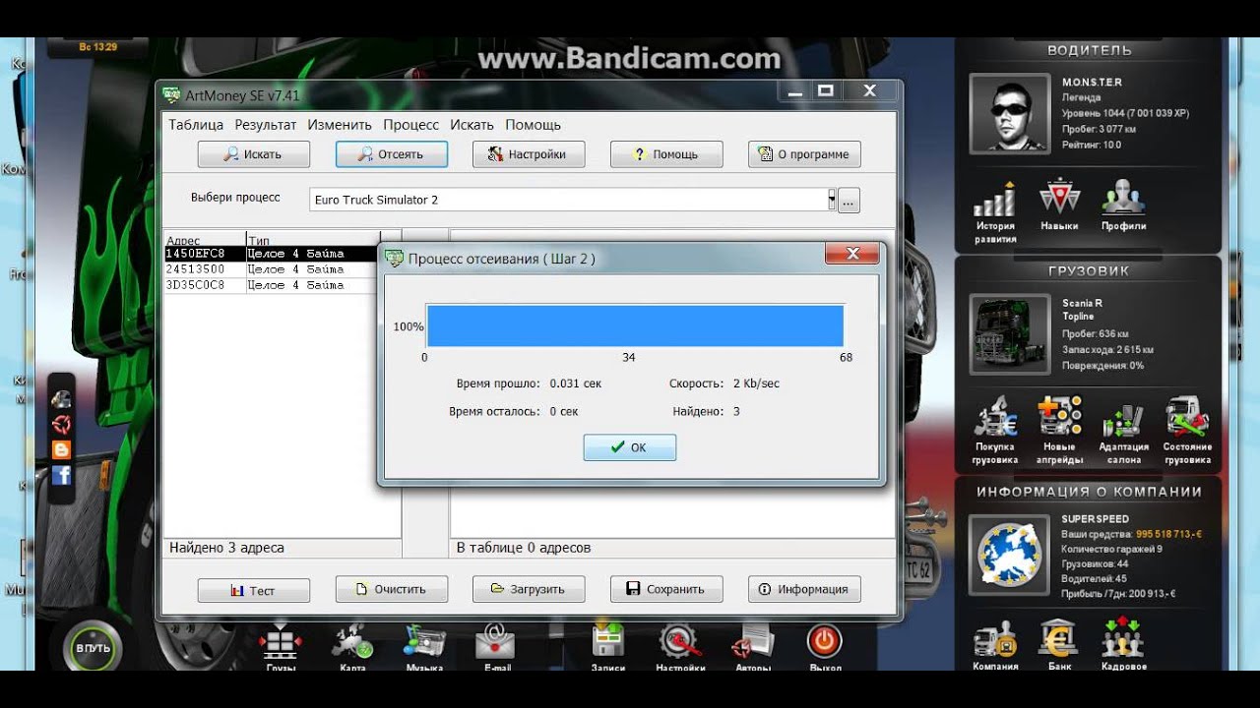1260x708 pixels.
Task: Select address row 1450EFC8
Action: pyautogui.click(x=272, y=254)
